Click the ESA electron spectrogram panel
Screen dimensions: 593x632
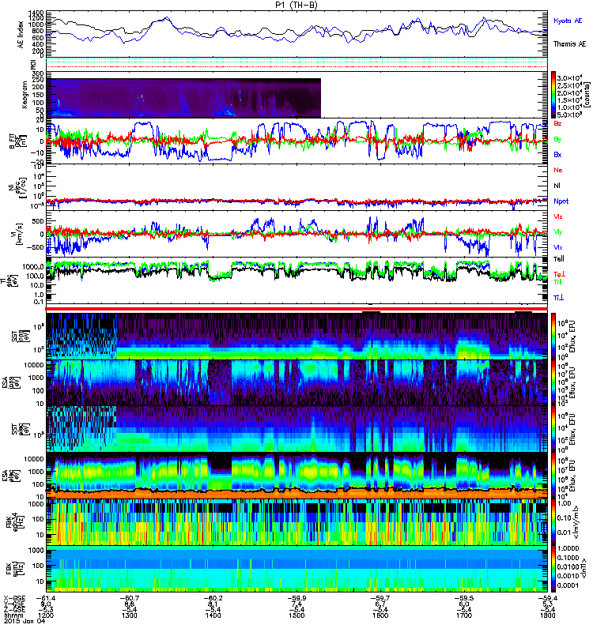coord(297,475)
